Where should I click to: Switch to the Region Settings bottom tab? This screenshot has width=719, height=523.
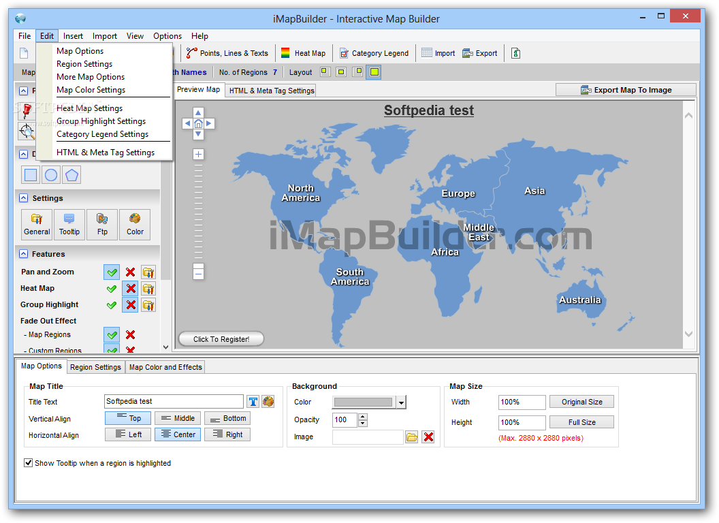[95, 367]
